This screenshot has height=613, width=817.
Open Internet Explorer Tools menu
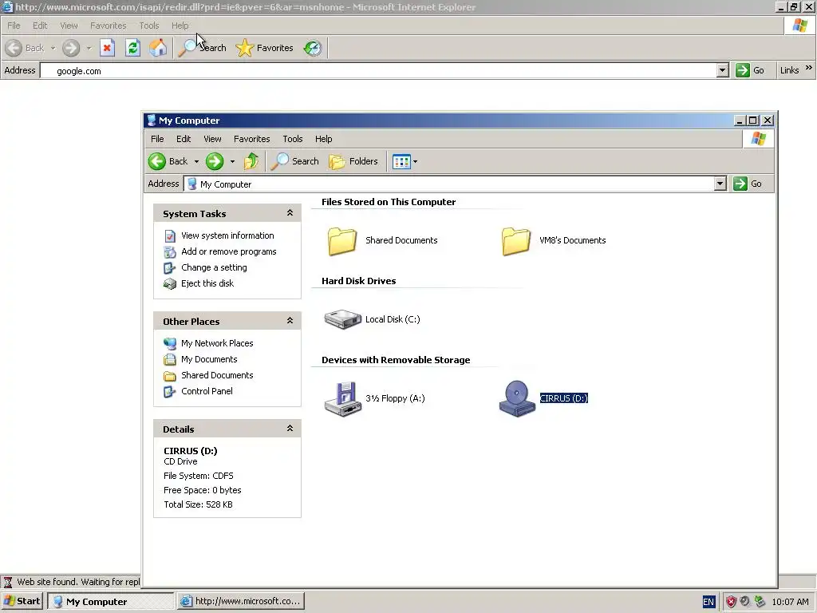(x=149, y=26)
